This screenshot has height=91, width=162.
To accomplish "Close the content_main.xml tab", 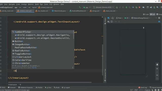I will (33, 11).
